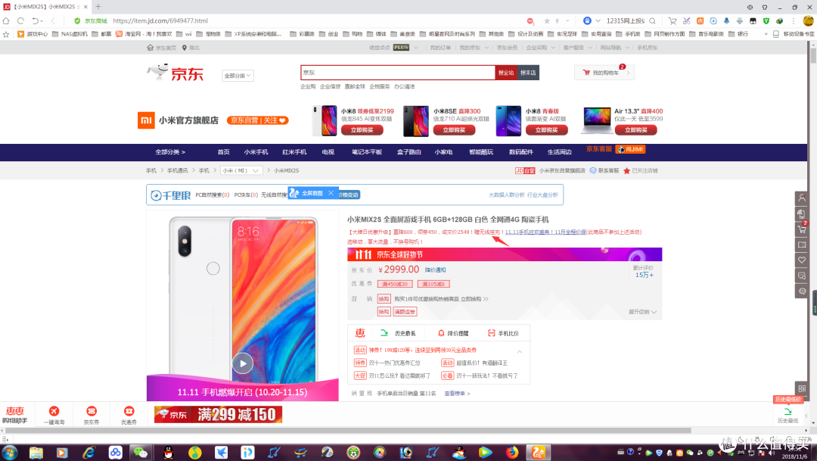Expand 全部分类 in blue navigation bar
This screenshot has height=461, width=817.
click(170, 151)
